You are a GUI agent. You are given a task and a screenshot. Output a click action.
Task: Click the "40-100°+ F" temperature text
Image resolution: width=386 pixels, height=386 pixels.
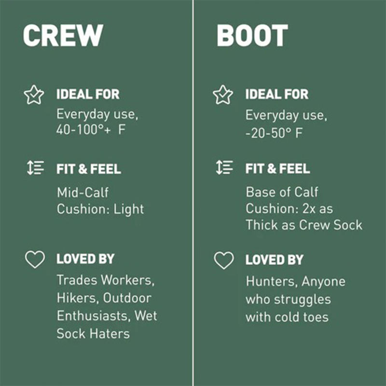coord(91,131)
